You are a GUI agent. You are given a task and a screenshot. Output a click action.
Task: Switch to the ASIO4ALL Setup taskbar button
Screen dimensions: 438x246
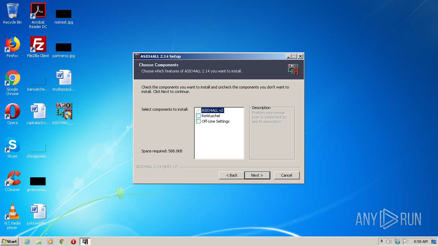click(85, 242)
